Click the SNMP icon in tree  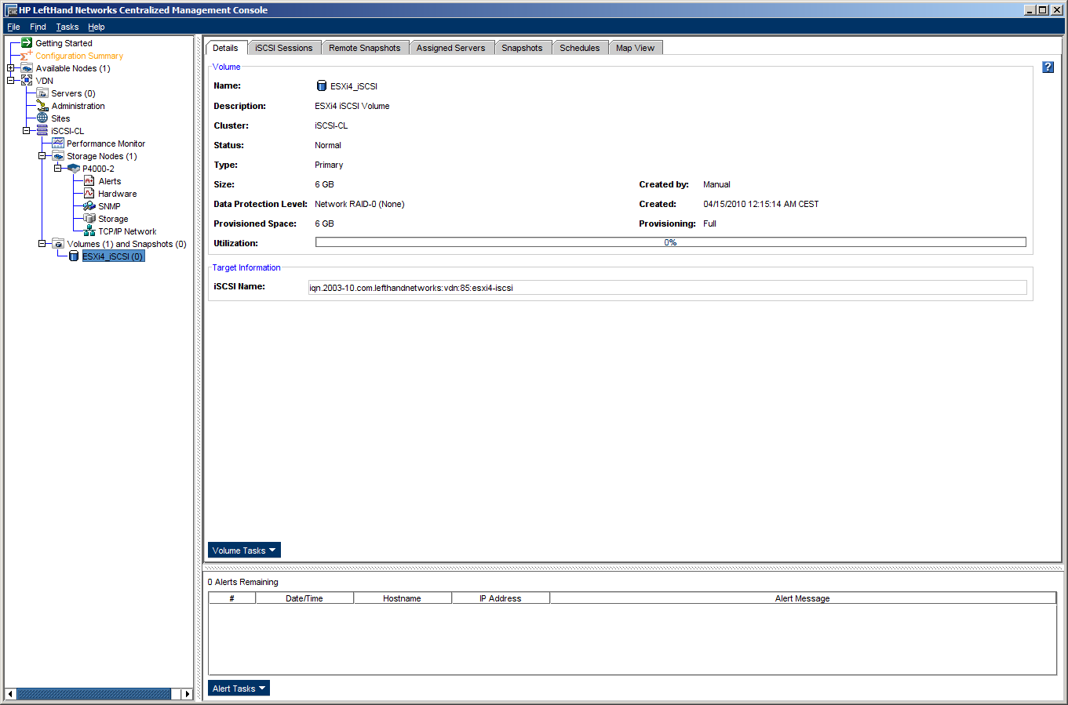point(89,206)
